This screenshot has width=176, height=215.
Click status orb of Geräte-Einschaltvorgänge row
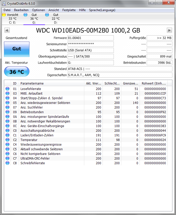[x=7, y=126]
